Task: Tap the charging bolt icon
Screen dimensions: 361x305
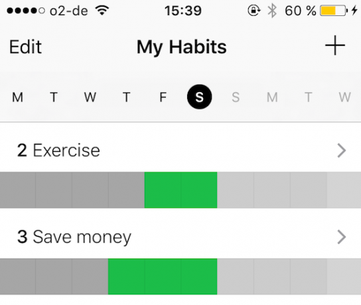Action: point(354,11)
